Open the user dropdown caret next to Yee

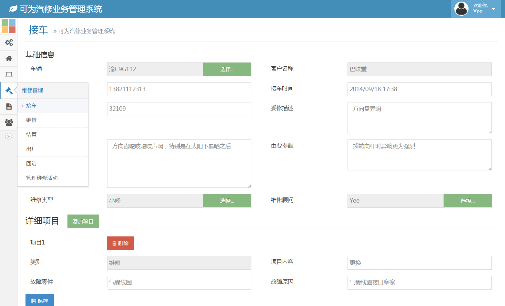493,9
